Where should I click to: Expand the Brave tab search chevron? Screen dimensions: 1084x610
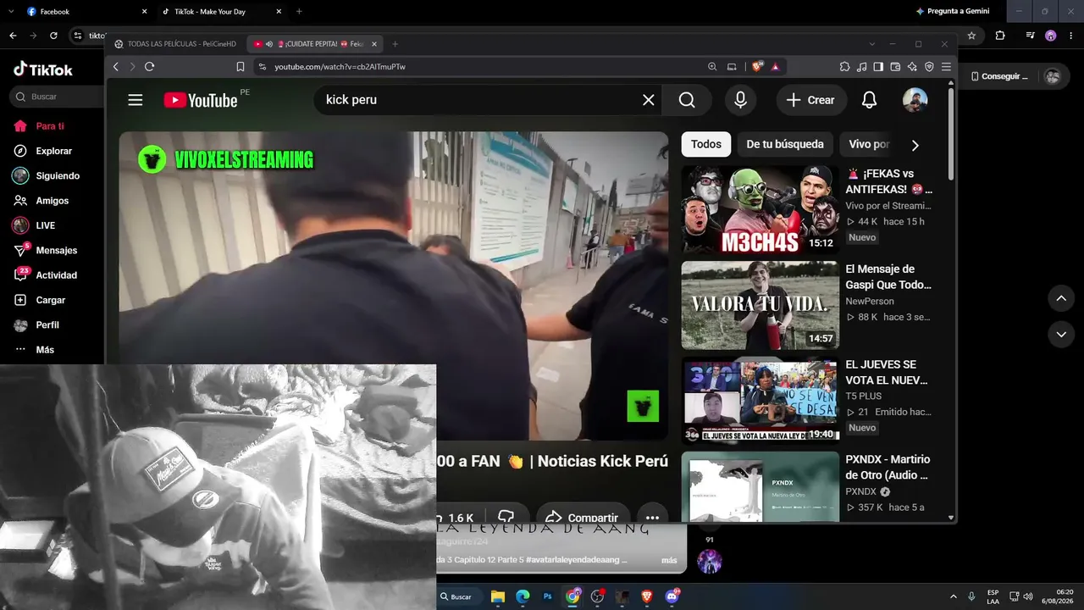[872, 44]
